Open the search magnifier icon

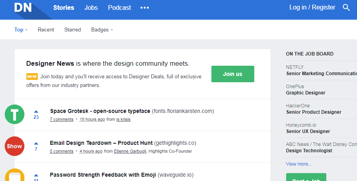346,7
